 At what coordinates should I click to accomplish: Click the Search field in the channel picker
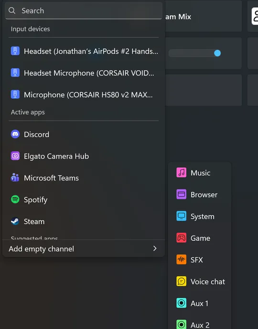(84, 11)
